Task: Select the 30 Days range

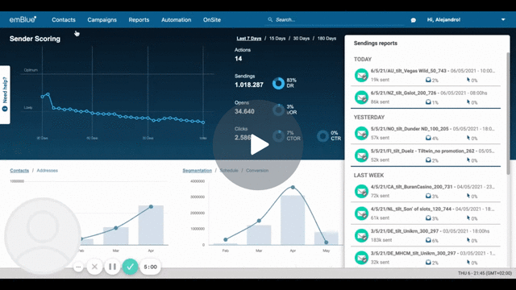Action: point(302,39)
